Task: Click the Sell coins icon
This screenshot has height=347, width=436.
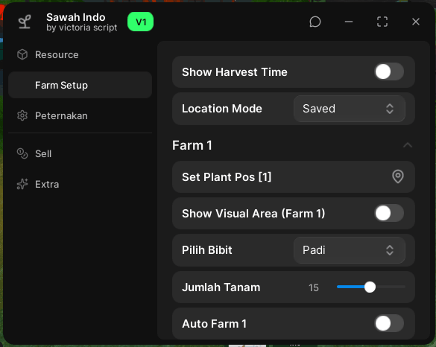Action: pos(22,153)
